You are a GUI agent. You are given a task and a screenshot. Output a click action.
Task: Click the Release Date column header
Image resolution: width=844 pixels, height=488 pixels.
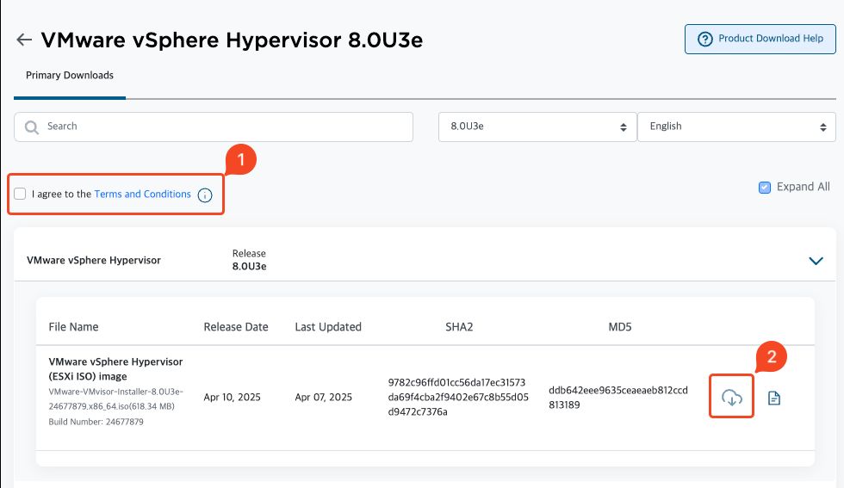pyautogui.click(x=236, y=326)
